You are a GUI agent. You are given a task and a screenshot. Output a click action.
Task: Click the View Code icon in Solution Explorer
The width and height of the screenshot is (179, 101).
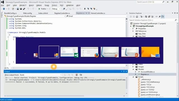(156, 17)
